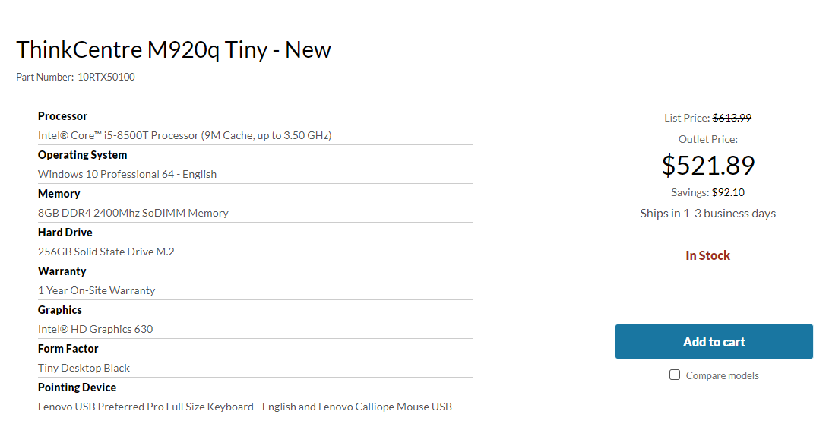Click the Ships in 1-3 business days text
The width and height of the screenshot is (829, 424).
coord(707,213)
